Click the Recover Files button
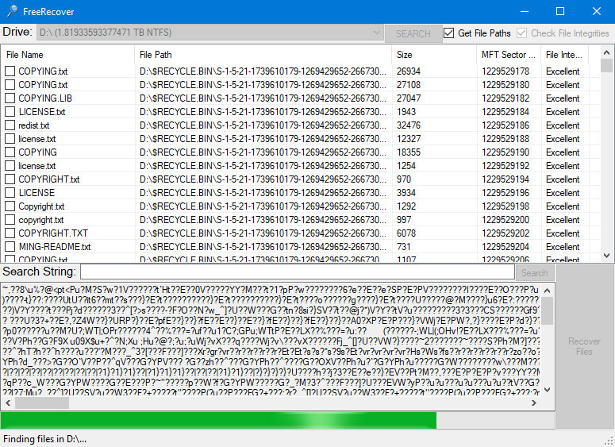Viewport: 615px width, 447px height. tap(584, 346)
